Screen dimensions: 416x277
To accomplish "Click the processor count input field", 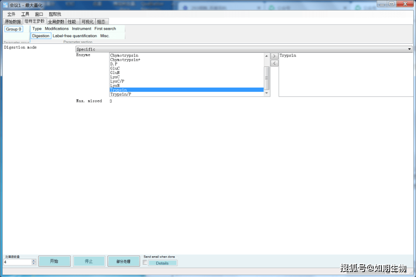I will point(17,262).
